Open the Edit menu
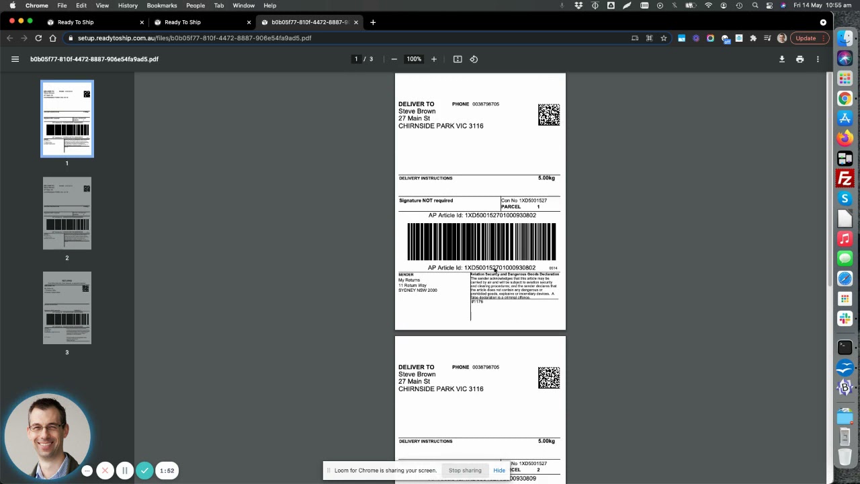This screenshot has height=484, width=860. (81, 5)
